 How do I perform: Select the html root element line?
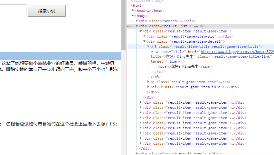137,5
